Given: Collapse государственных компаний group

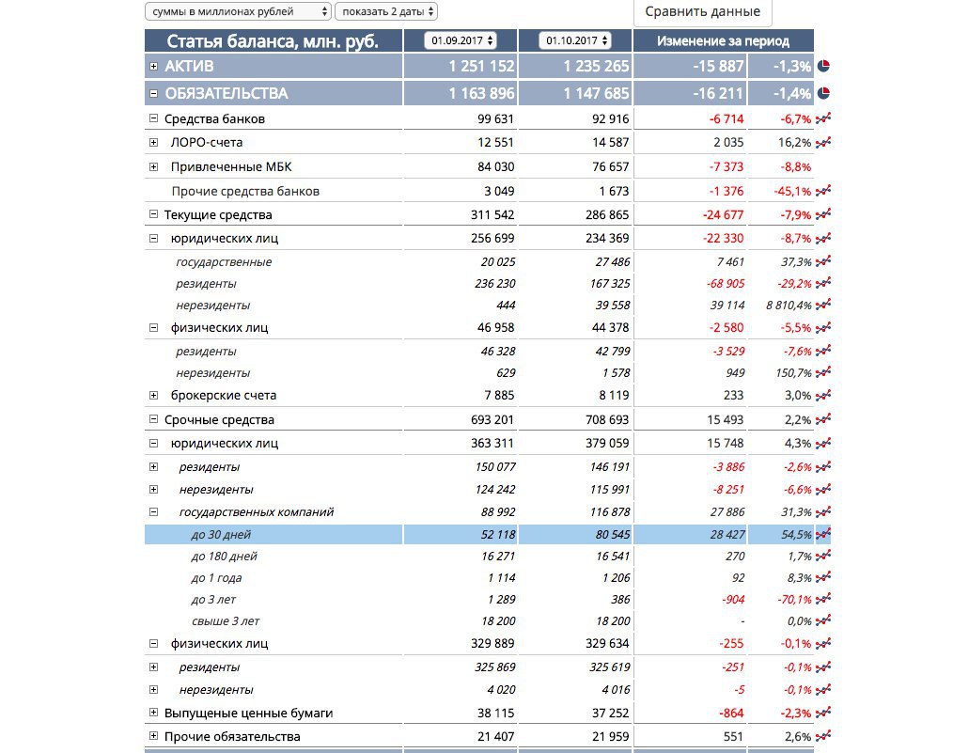Looking at the screenshot, I should pos(154,511).
